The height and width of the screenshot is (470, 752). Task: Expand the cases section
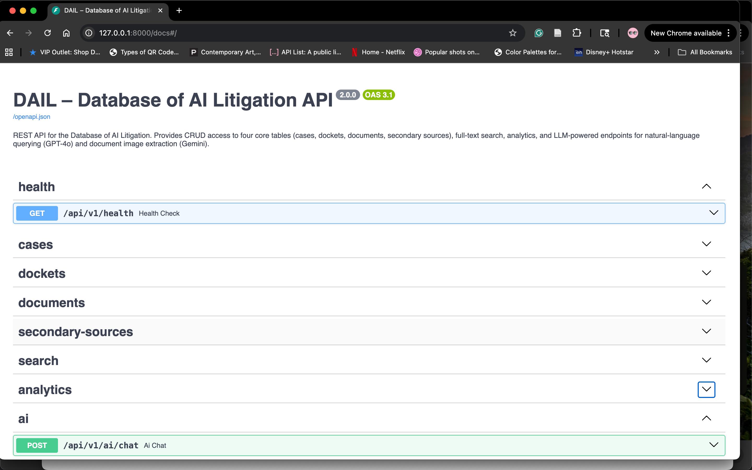click(706, 244)
